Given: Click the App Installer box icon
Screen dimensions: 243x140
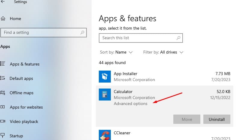Looking at the screenshot, I should [x=105, y=77].
